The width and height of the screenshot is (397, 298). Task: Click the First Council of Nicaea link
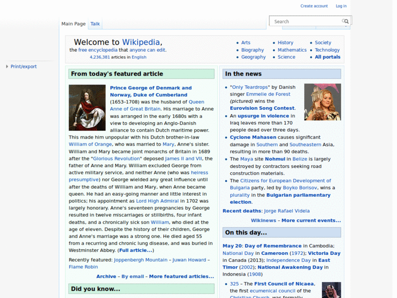(x=284, y=284)
